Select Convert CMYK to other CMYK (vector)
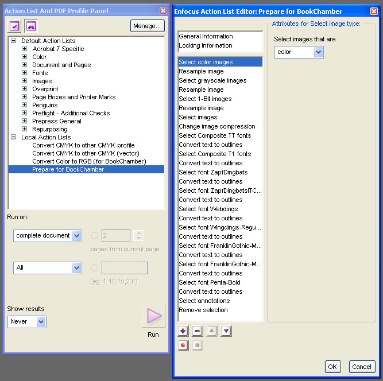The image size is (383, 381). (x=86, y=153)
